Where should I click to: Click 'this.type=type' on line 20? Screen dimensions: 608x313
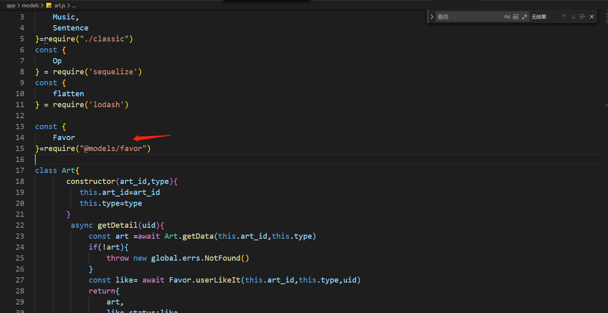(111, 203)
